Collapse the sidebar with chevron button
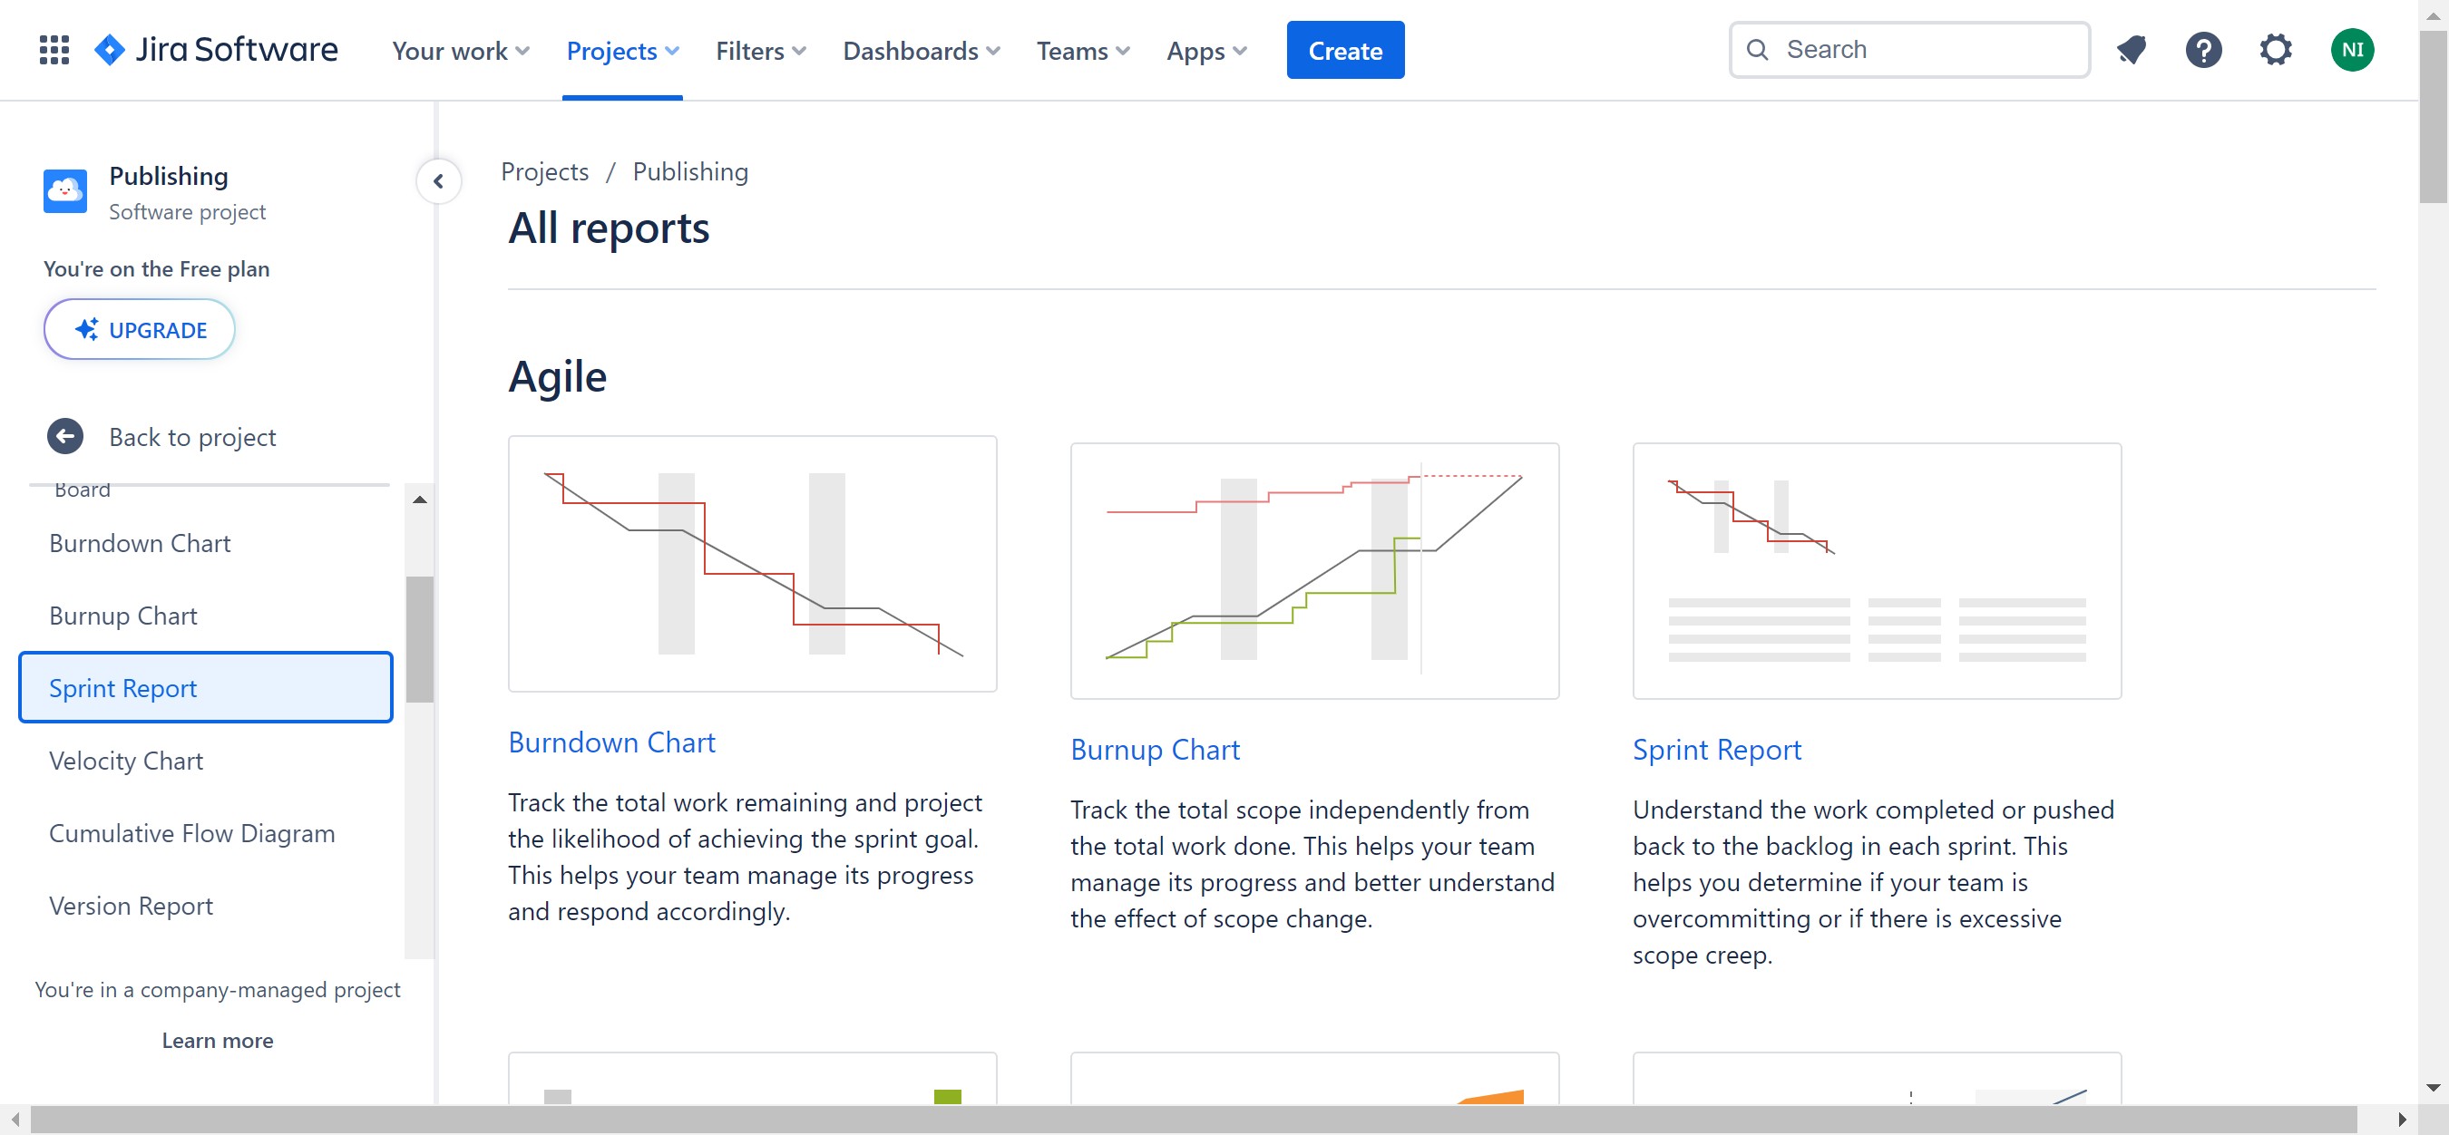Screen dimensions: 2449x1135 (x=438, y=181)
